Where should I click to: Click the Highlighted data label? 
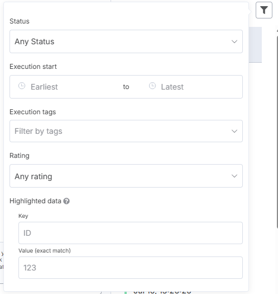coord(35,201)
